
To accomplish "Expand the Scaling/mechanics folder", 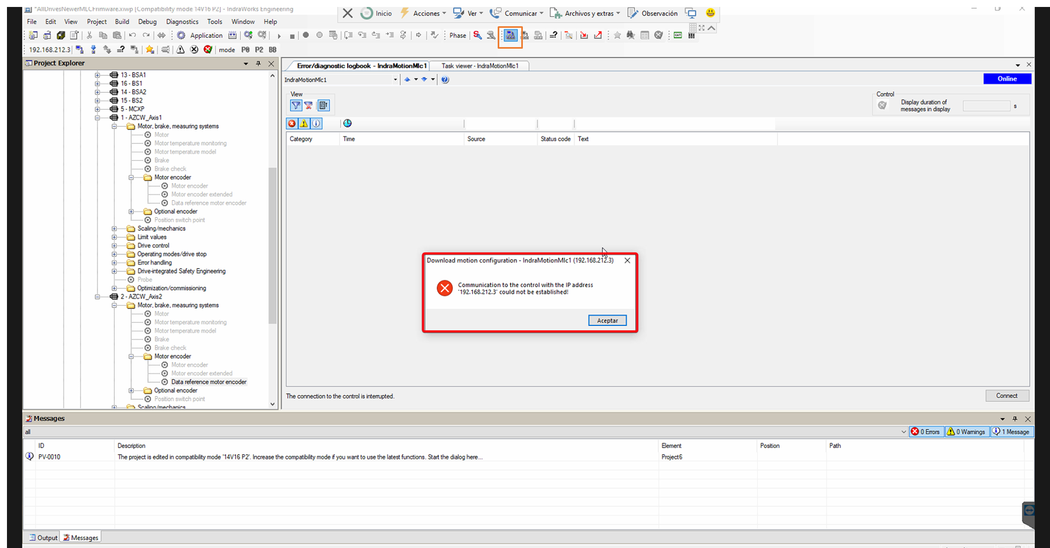I will pyautogui.click(x=114, y=229).
